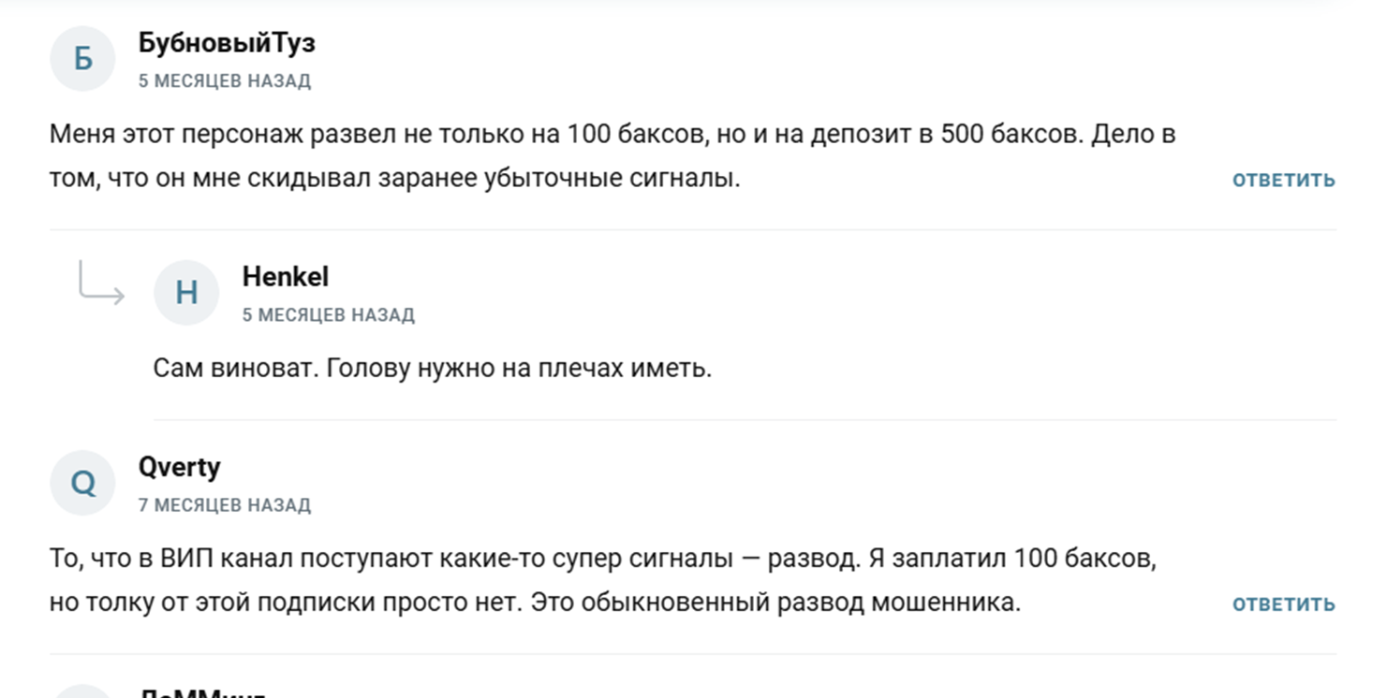Click ОТВЕТИТЬ next to Qverty's comment
This screenshot has width=1387, height=698.
point(1282,603)
